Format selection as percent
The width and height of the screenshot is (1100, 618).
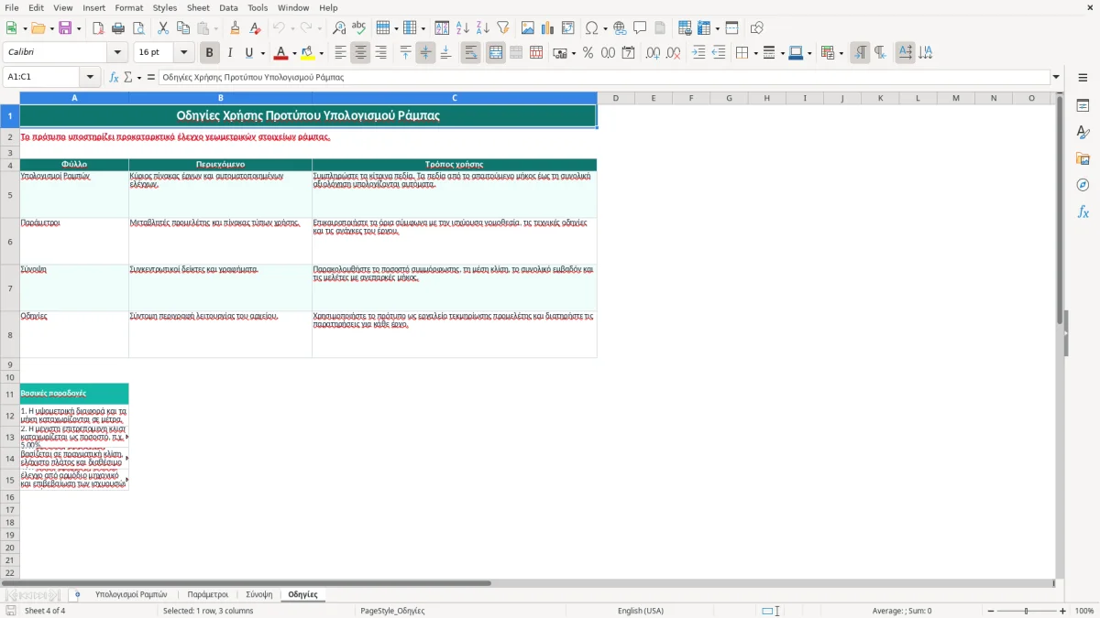(588, 53)
